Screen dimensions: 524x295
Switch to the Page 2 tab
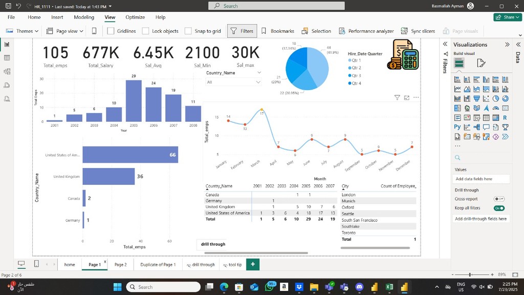point(120,265)
